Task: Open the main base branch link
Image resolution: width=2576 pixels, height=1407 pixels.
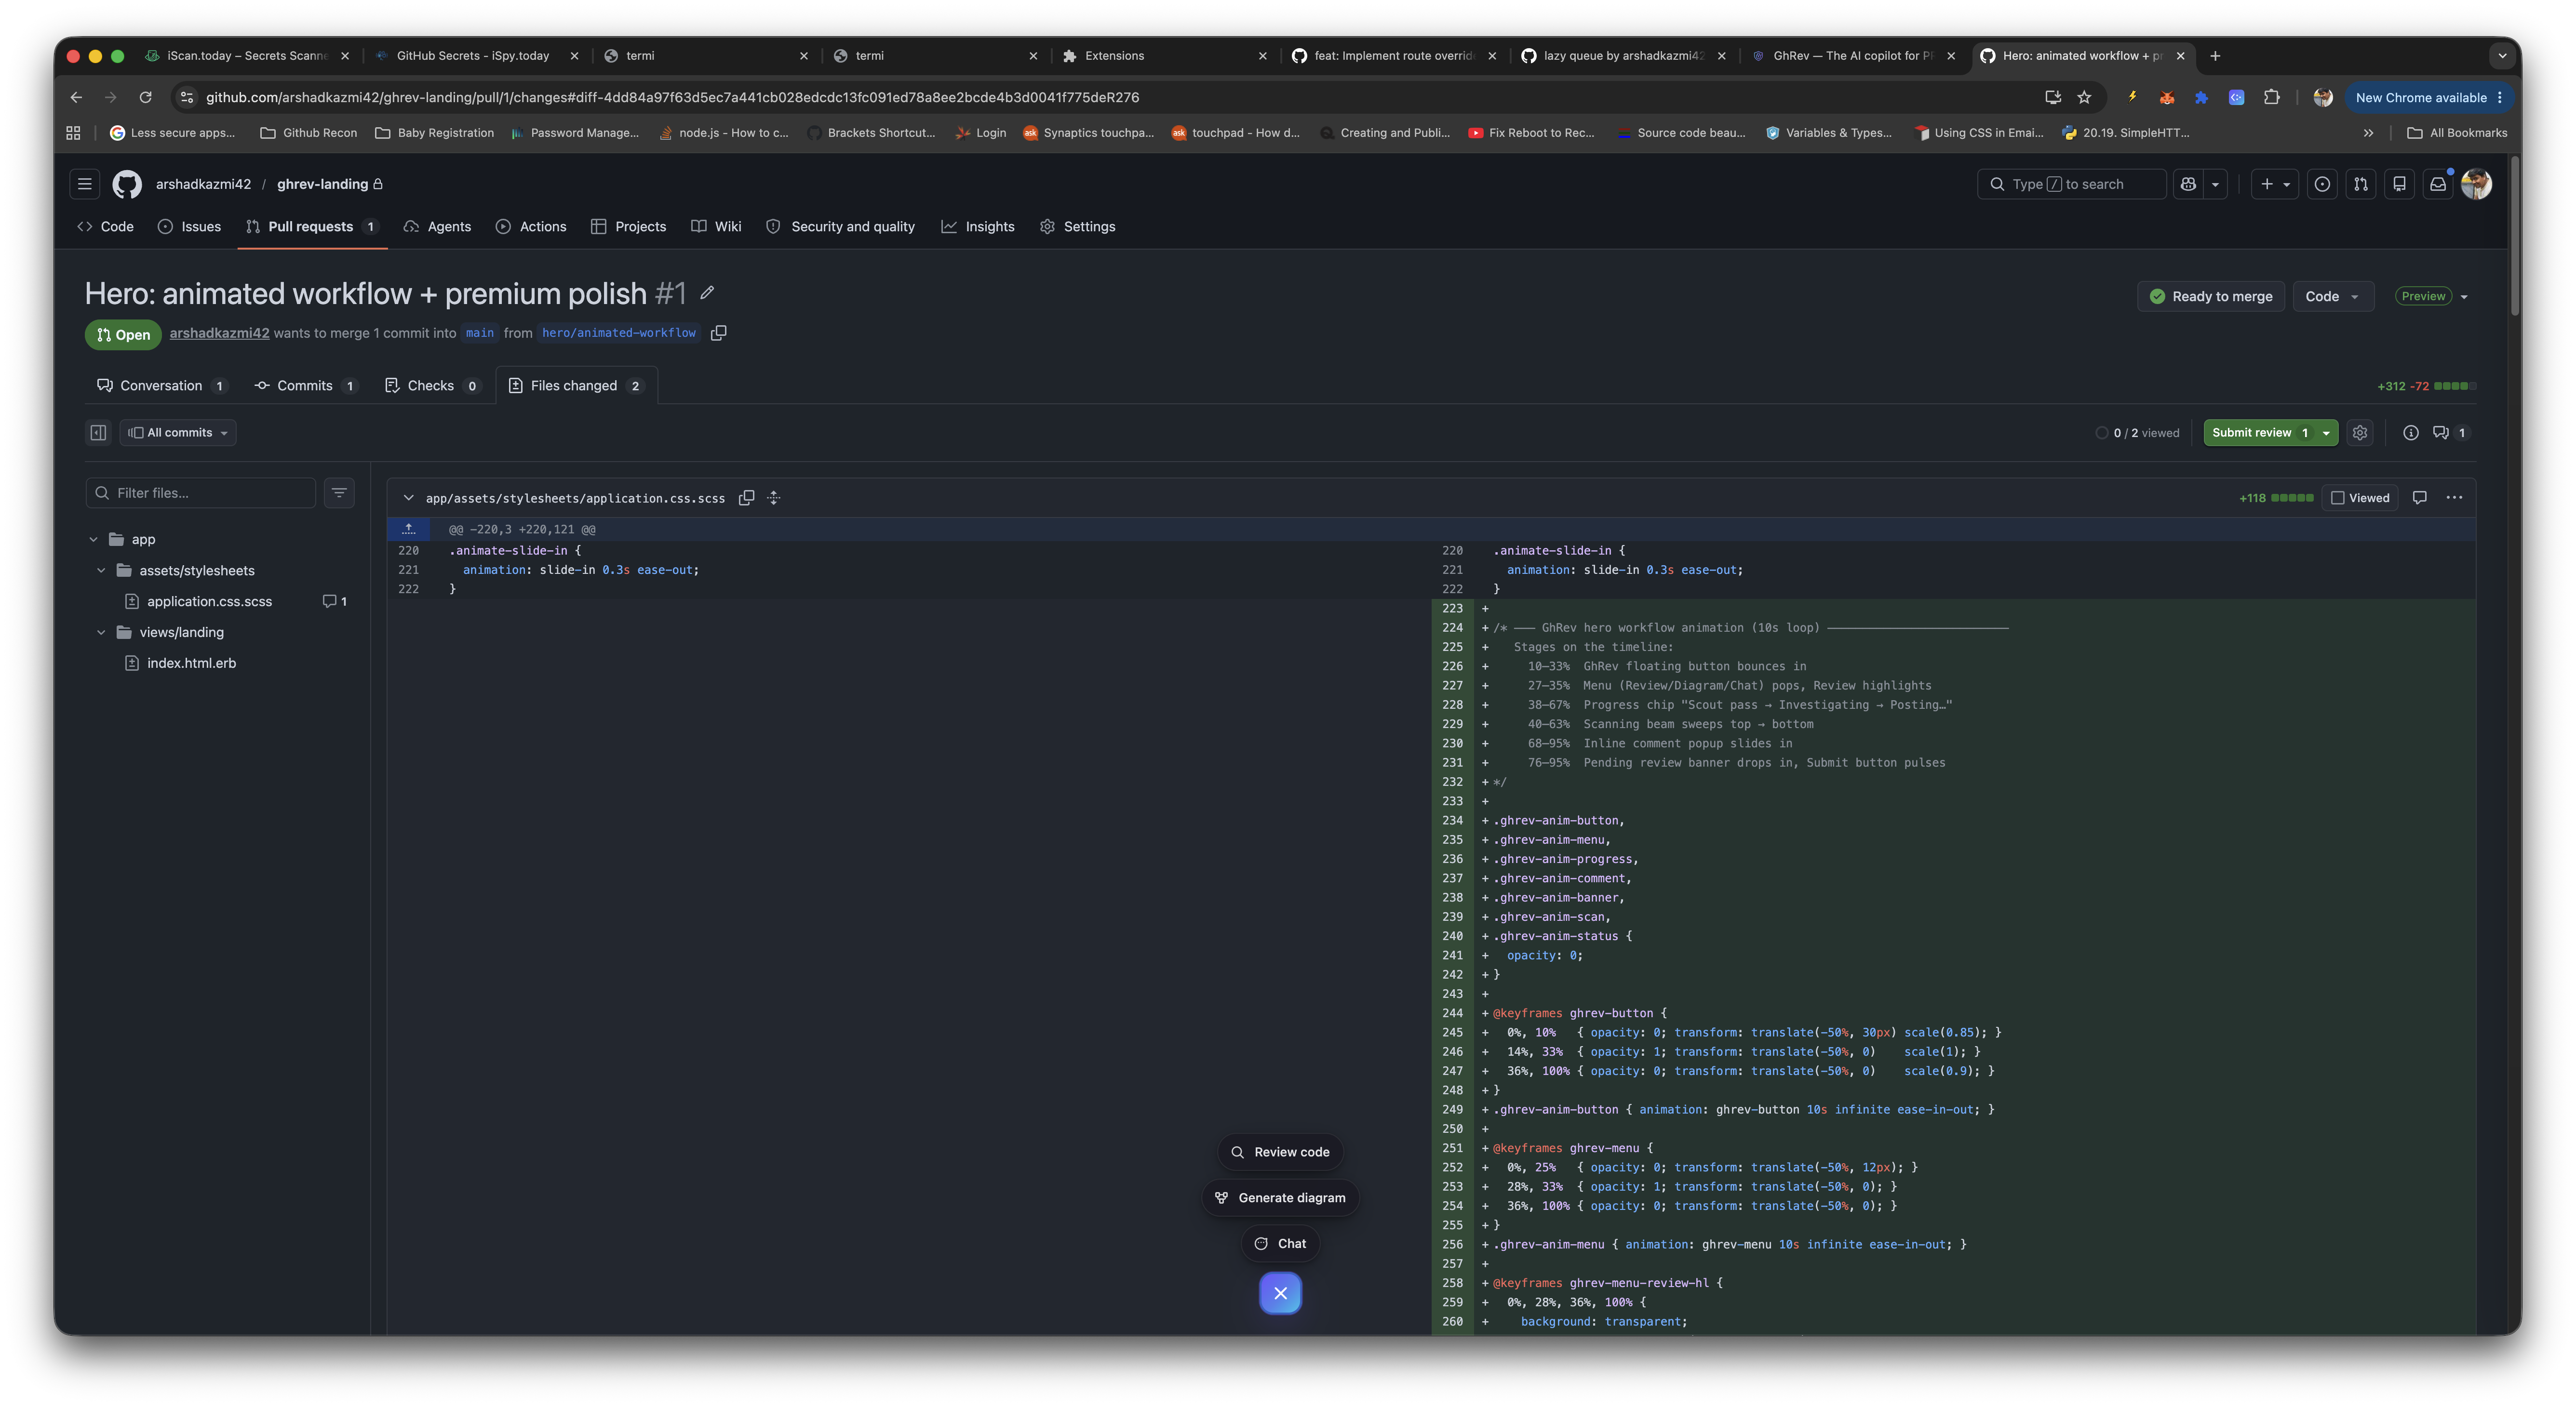Action: click(x=480, y=333)
